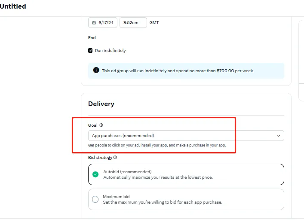Click the info icon beside Bid strategy
The width and height of the screenshot is (304, 220).
click(115, 158)
